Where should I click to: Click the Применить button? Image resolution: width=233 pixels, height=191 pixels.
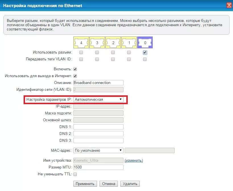point(85,184)
